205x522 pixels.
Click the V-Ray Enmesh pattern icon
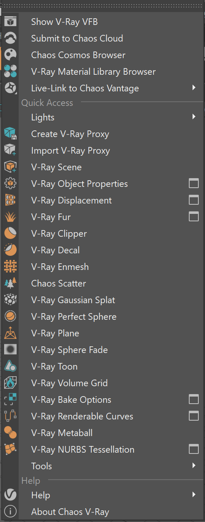point(10,267)
